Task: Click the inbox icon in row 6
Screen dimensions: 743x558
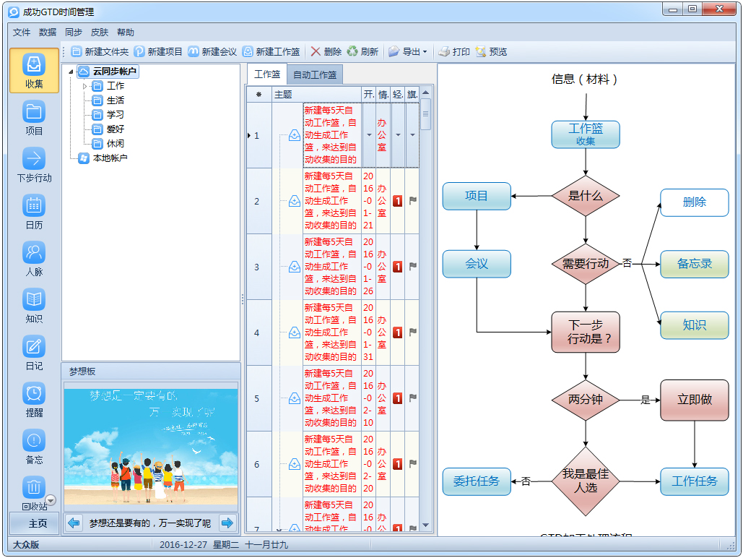Action: 295,464
